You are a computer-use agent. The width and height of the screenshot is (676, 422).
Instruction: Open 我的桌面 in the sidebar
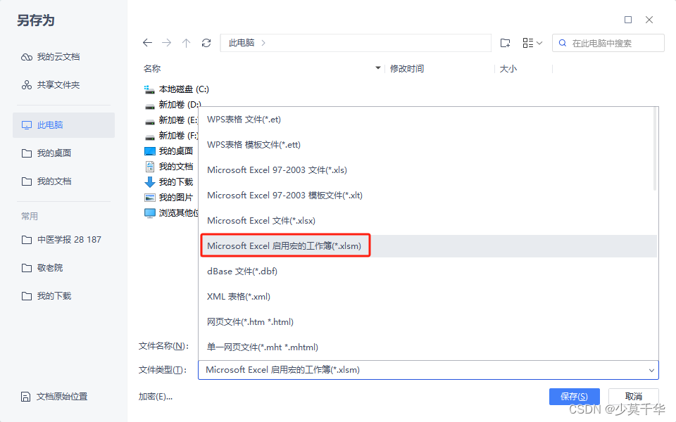click(x=63, y=153)
